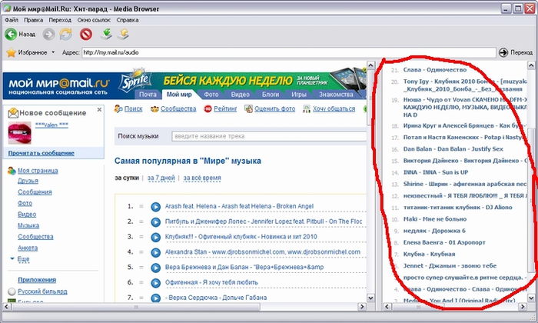This screenshot has width=538, height=323.
Task: Expand the Избранное dropdown arrow
Action: tap(53, 52)
